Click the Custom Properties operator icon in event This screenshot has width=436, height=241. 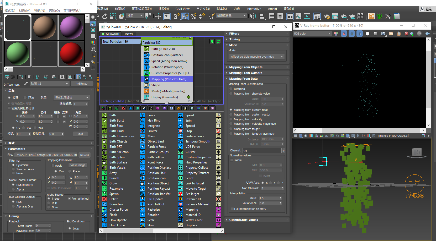[x=146, y=73]
